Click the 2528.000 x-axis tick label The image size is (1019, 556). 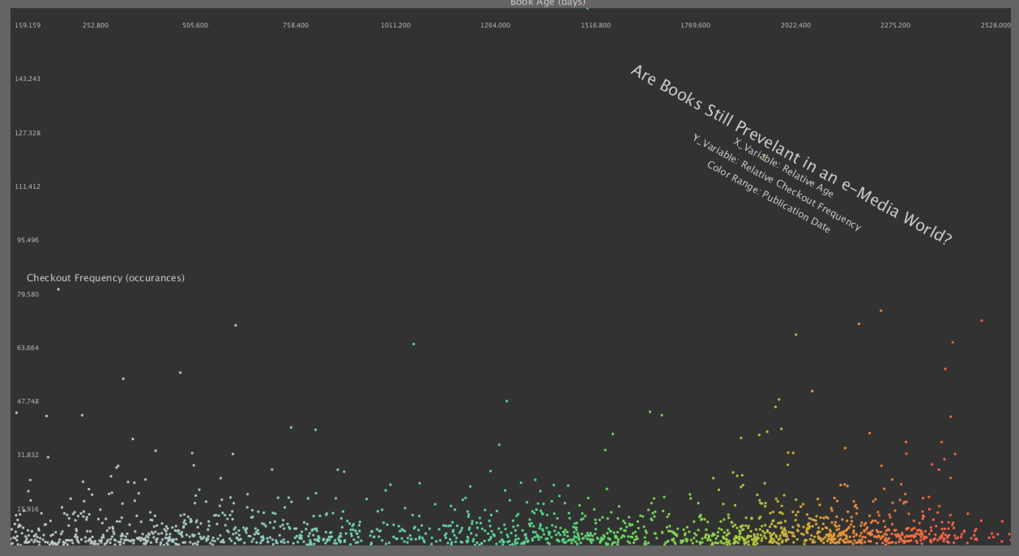coord(996,25)
